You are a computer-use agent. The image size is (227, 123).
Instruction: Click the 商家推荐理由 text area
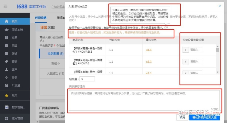click(x=144, y=101)
